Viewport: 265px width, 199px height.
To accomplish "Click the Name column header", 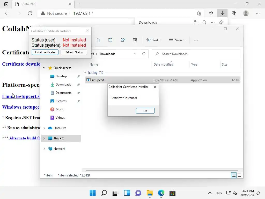I will 94,65.
